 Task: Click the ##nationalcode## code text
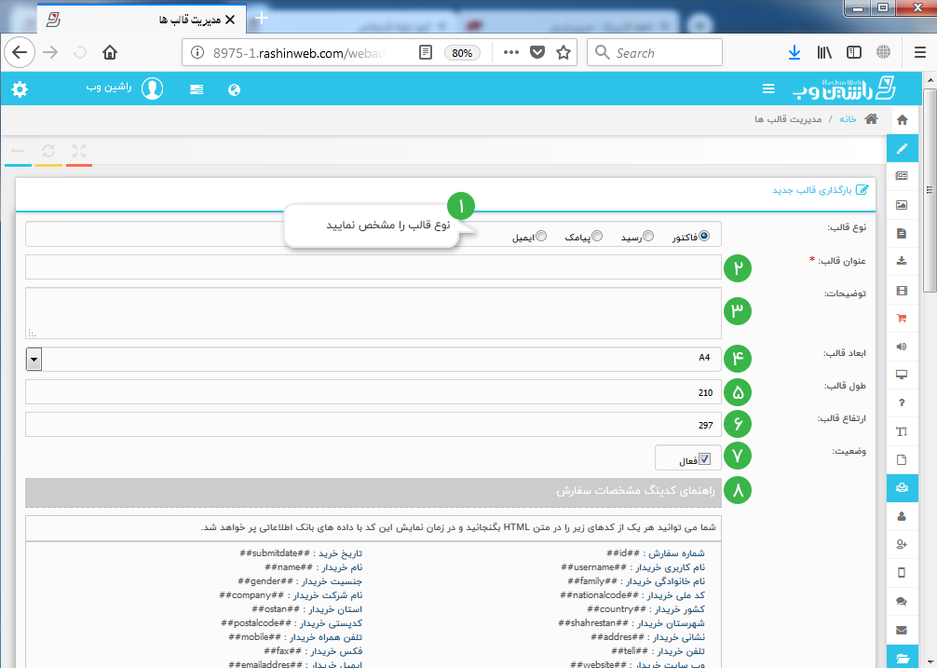click(600, 595)
